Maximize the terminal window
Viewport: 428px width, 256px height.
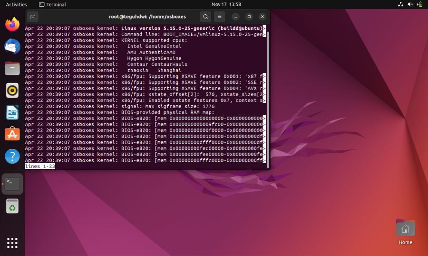coord(249,17)
